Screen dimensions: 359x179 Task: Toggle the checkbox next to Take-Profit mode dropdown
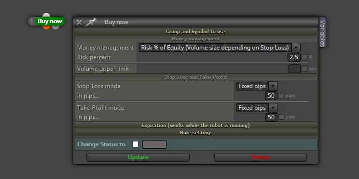coord(281,108)
